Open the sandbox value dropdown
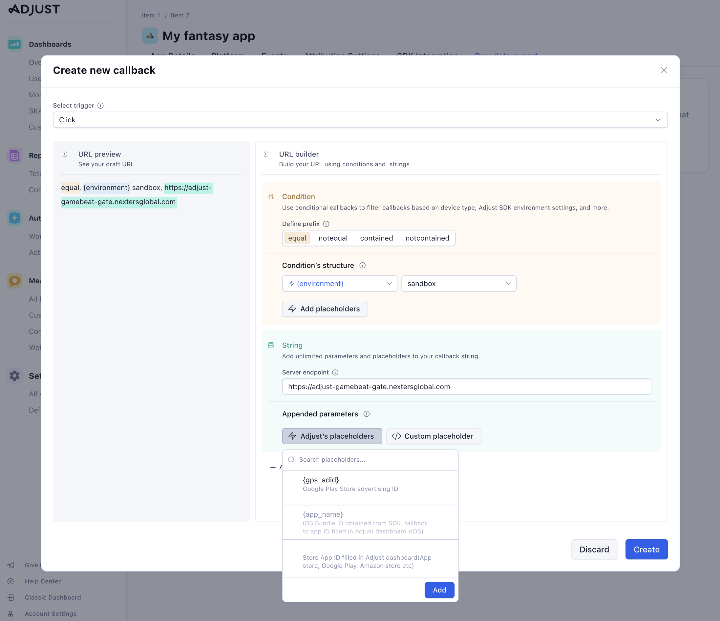 [459, 284]
